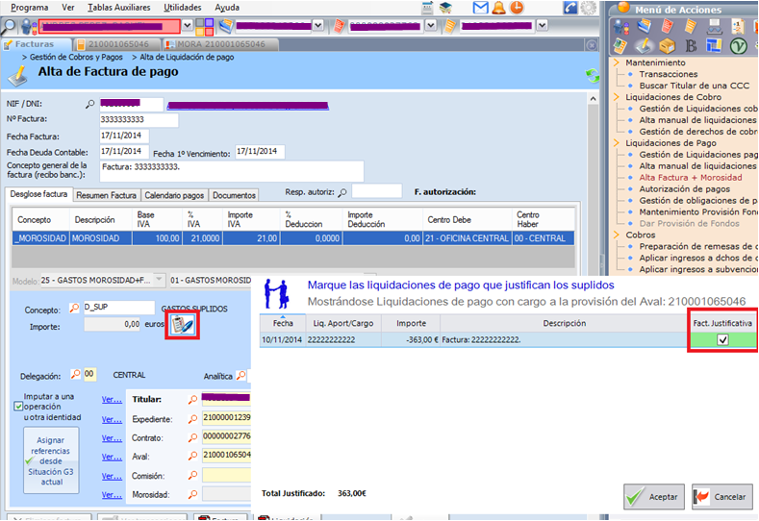
Task: Click the clipboard-and-pen icon beside Importe
Action: click(182, 325)
